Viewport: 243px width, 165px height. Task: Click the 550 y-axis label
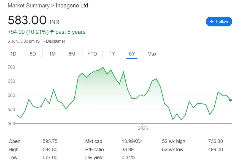[11, 109]
